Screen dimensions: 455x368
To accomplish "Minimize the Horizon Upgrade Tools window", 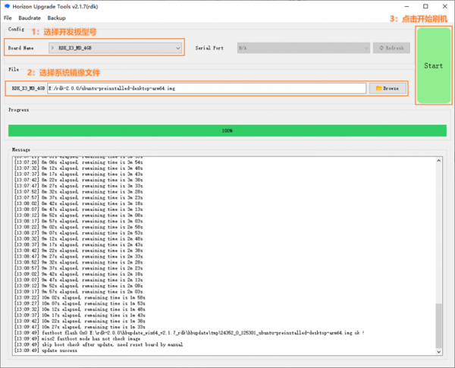I will (406, 6).
